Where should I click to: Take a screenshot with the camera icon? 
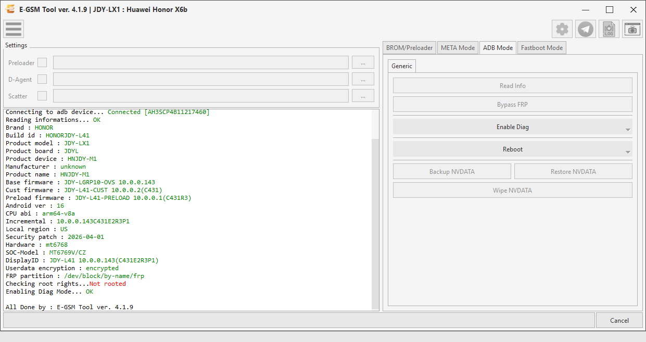click(632, 29)
